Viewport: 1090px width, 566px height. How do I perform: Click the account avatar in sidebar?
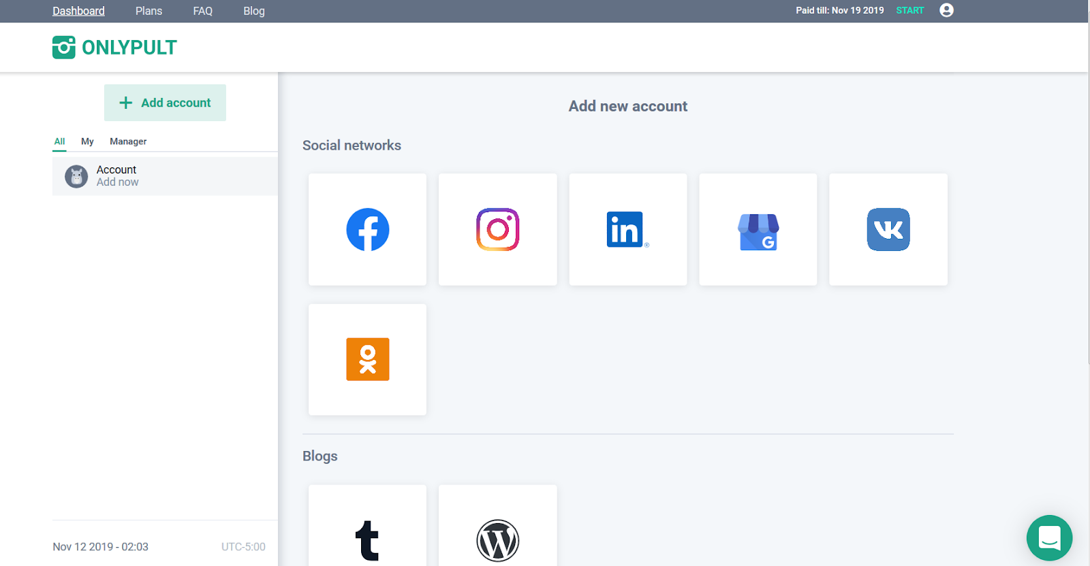click(x=76, y=177)
